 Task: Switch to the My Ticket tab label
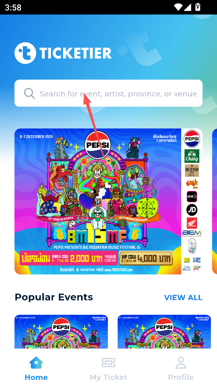click(x=108, y=377)
